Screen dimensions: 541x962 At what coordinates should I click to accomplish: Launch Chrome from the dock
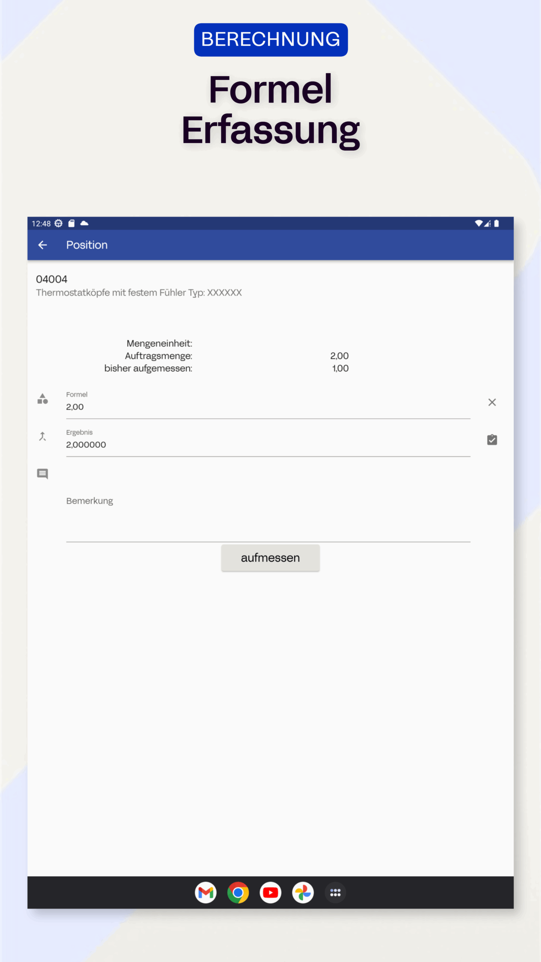pos(238,892)
